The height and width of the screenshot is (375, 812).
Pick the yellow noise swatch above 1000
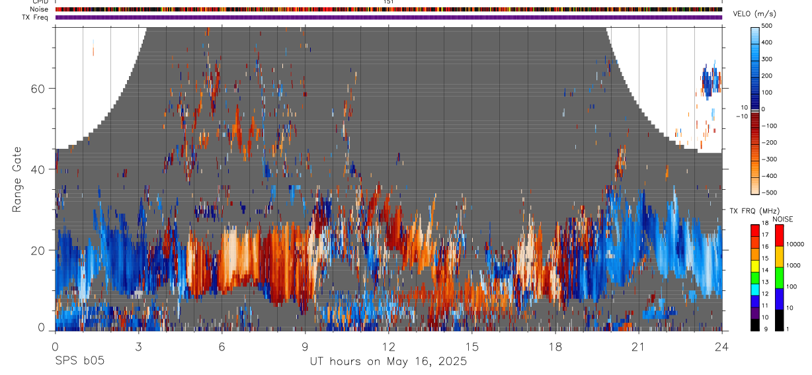pyautogui.click(x=778, y=257)
